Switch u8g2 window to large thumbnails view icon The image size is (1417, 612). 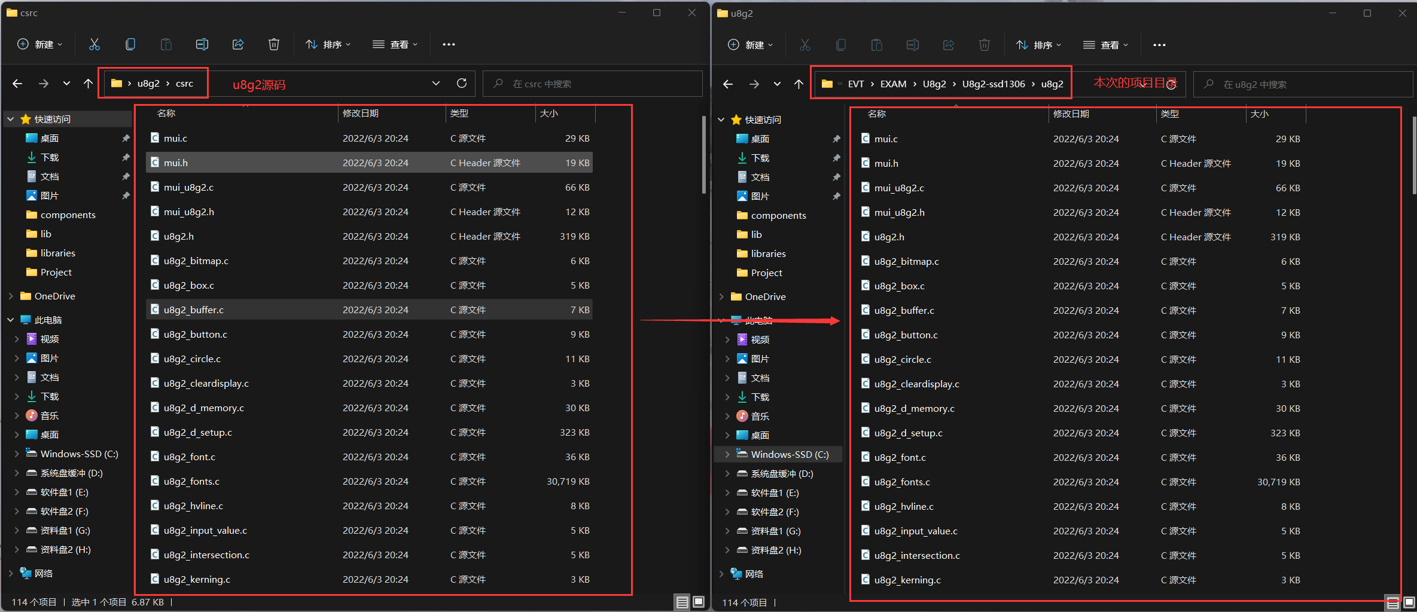pyautogui.click(x=1409, y=602)
